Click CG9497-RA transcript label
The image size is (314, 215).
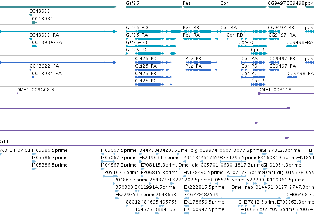coord(282,35)
